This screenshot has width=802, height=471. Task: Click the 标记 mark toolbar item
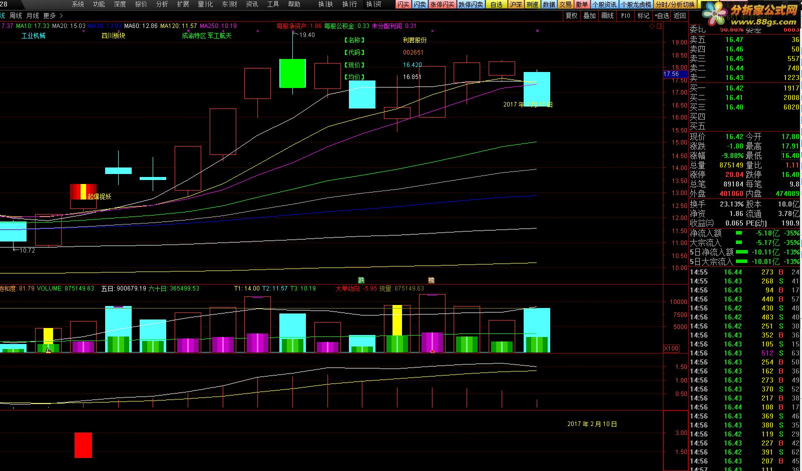tap(643, 15)
